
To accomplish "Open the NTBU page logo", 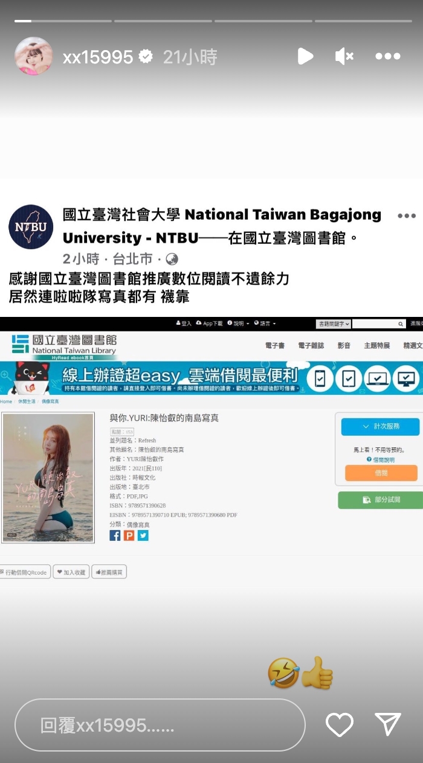I will [30, 227].
